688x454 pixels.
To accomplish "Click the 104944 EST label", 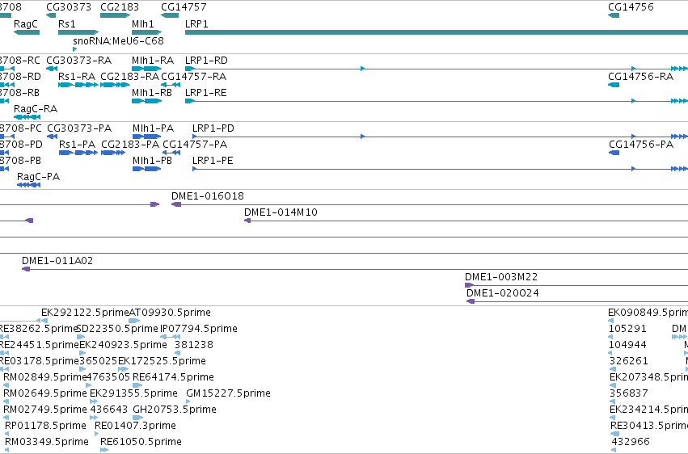I will pyautogui.click(x=628, y=345).
